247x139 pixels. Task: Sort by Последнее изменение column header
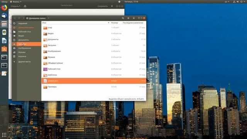pos(133,23)
